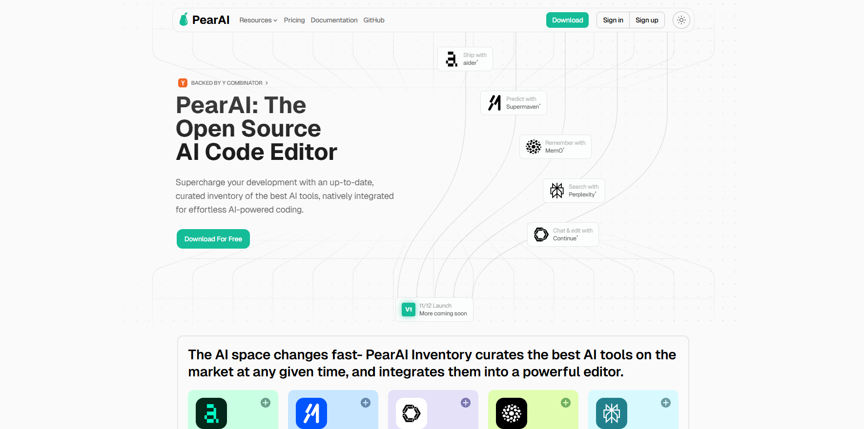
Task: Open the teal Perplexity inventory card icon
Action: [612, 413]
